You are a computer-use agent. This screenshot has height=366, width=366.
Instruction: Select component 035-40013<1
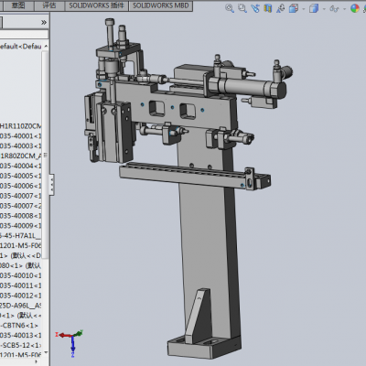[21, 335]
